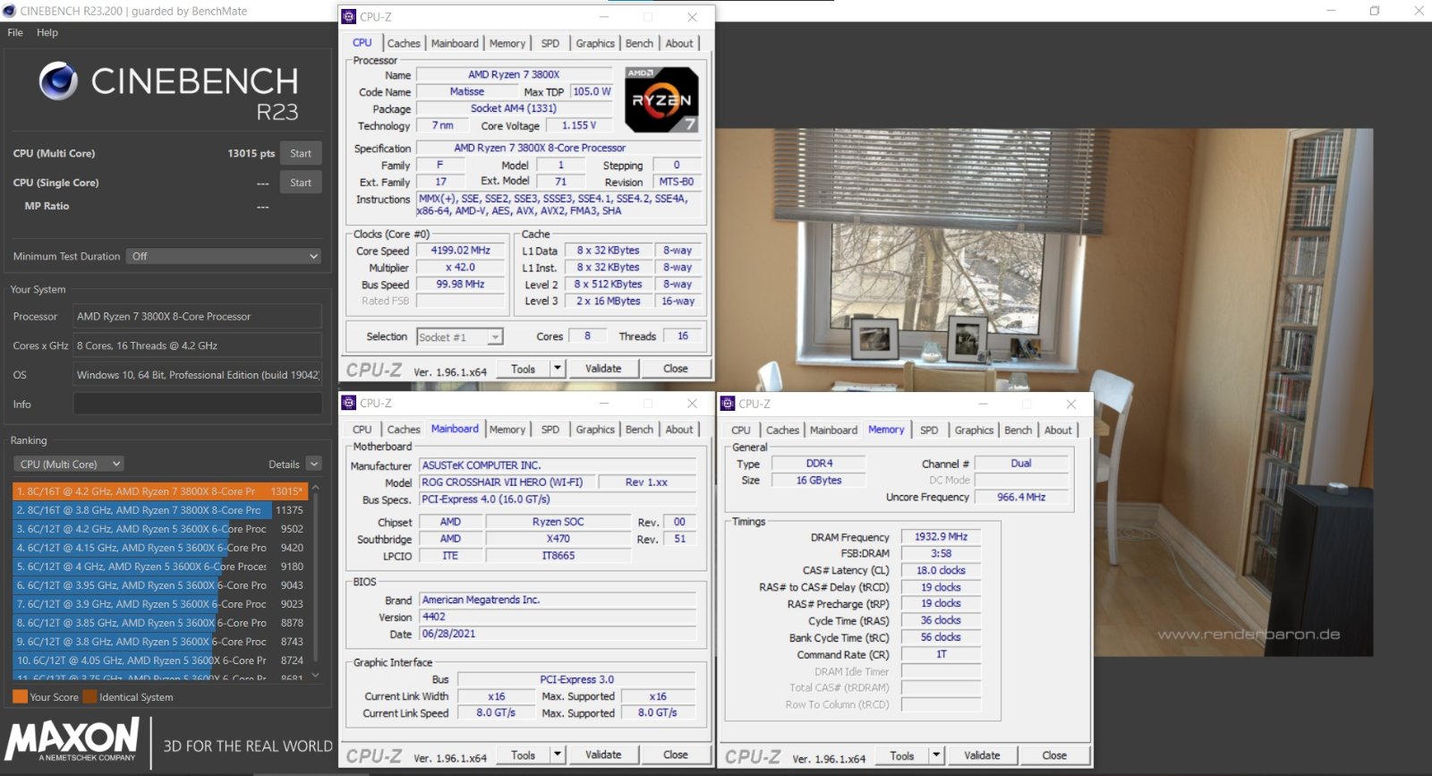
Task: Click the ranking list scrollbar
Action: tap(315, 580)
